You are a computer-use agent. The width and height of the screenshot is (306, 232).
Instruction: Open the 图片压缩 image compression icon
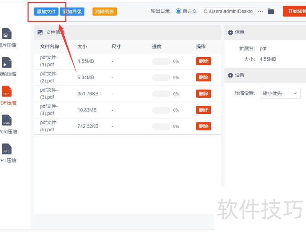click(x=7, y=34)
